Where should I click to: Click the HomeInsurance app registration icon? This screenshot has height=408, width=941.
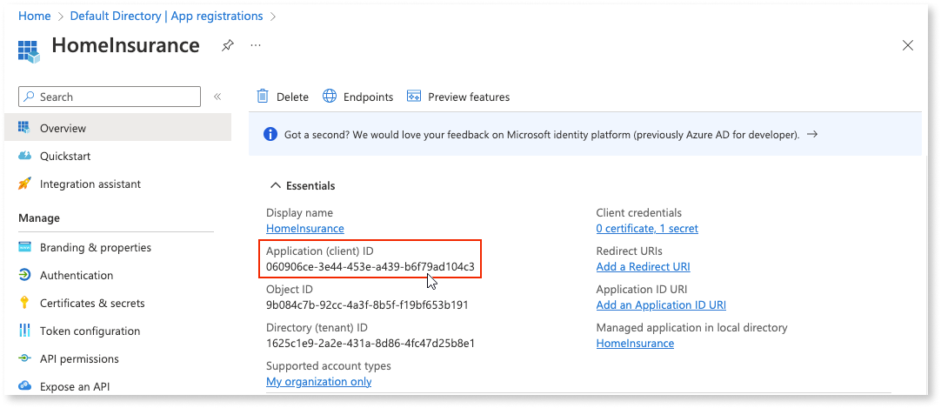tap(29, 51)
